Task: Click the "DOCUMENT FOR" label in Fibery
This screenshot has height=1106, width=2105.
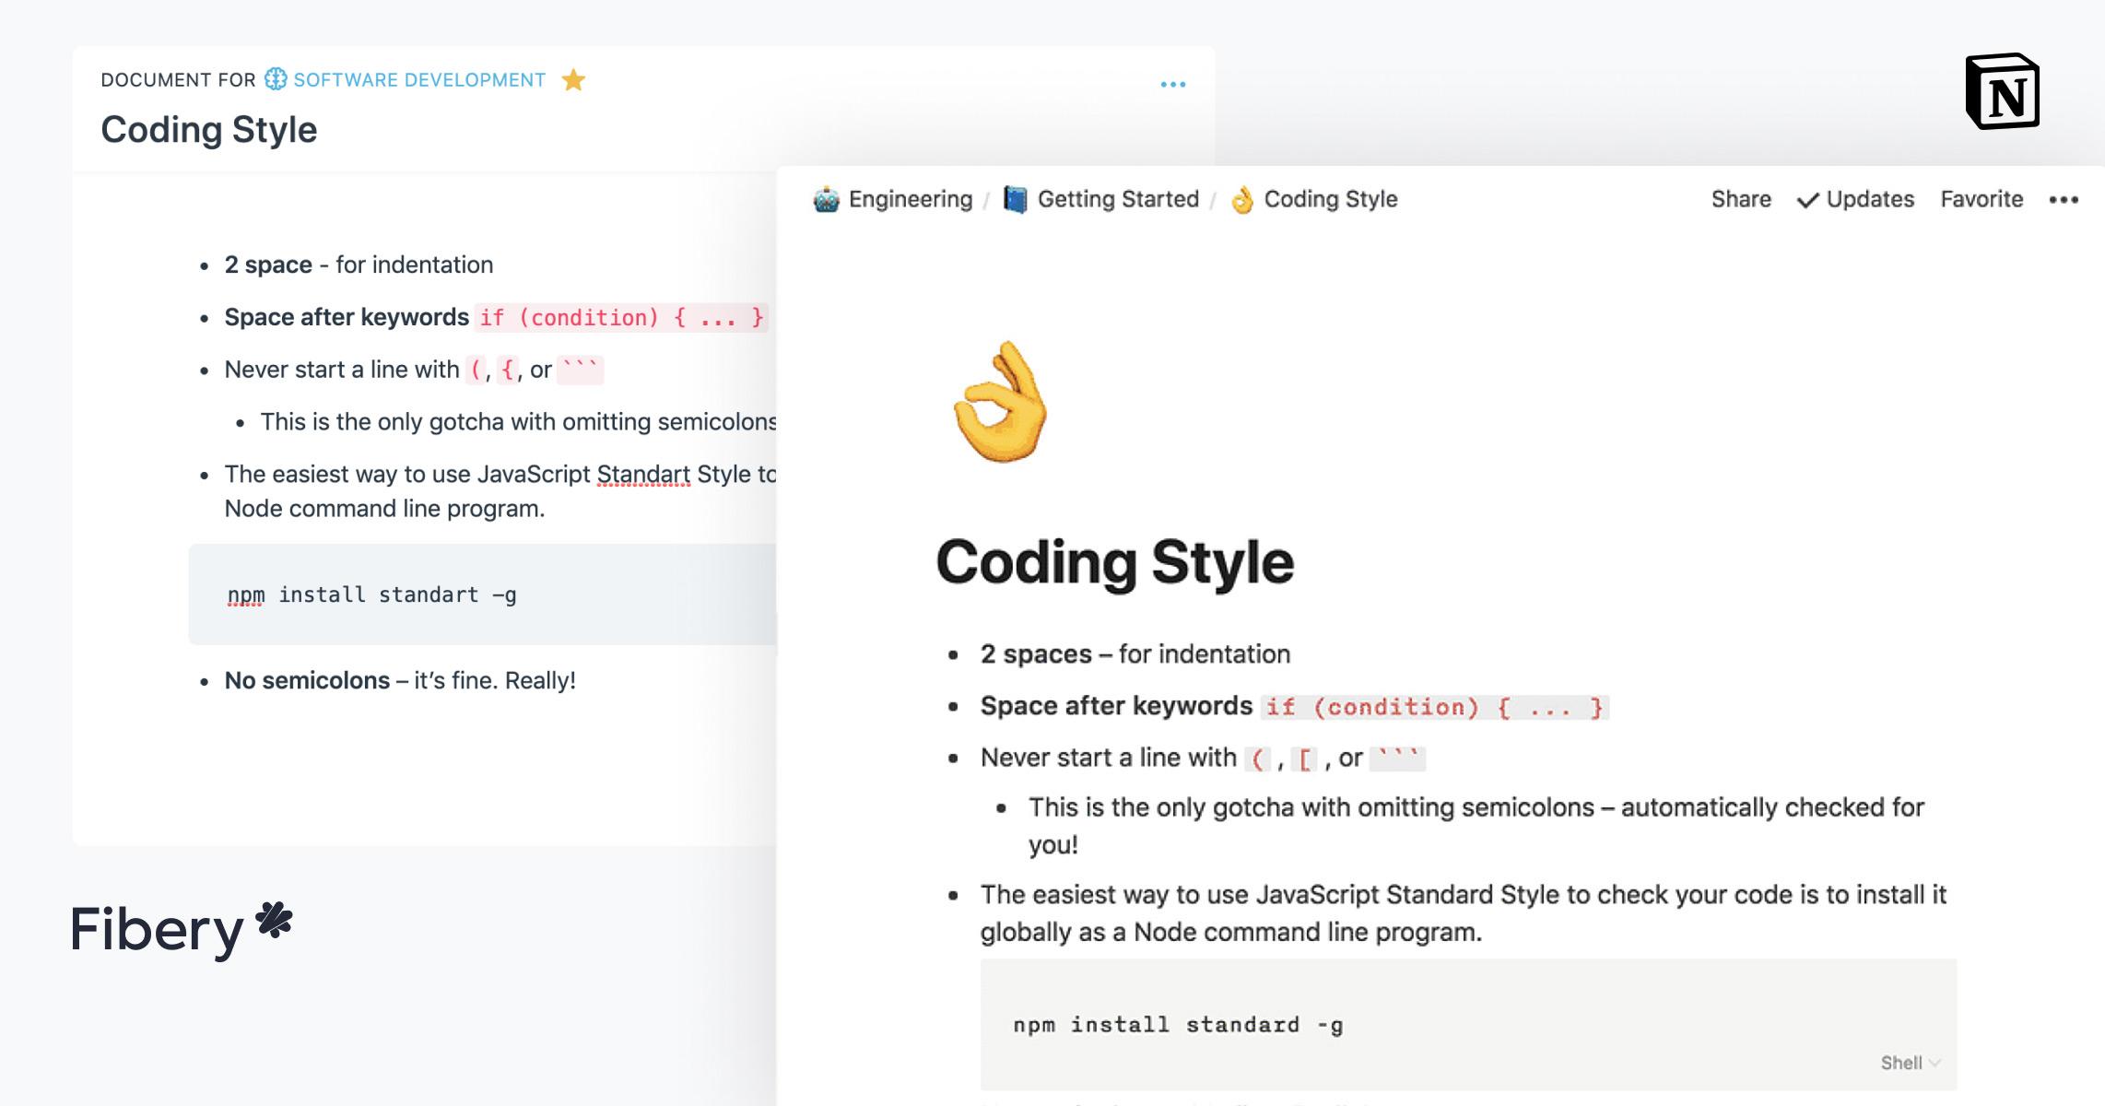Action: 178,80
